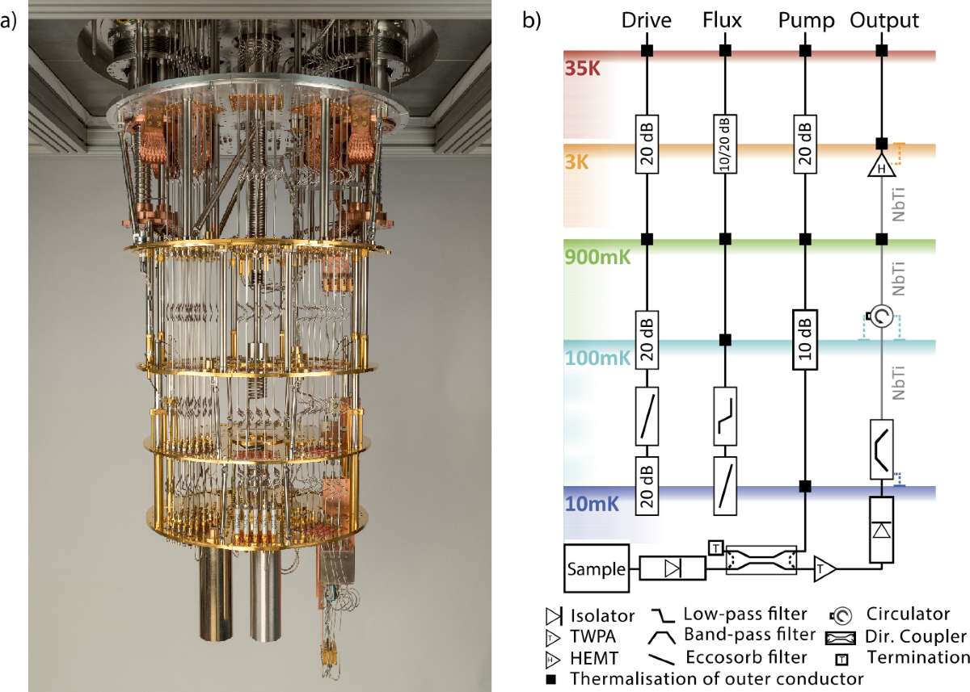
Task: Click the Output column label
Action: click(x=884, y=21)
